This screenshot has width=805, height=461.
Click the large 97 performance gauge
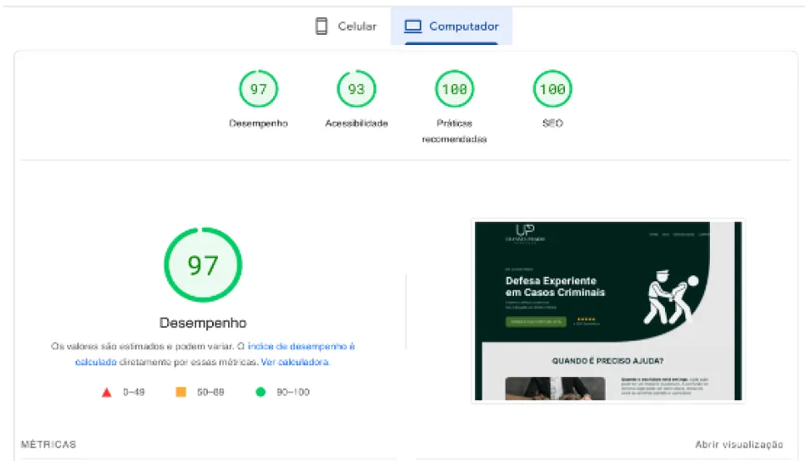point(203,265)
